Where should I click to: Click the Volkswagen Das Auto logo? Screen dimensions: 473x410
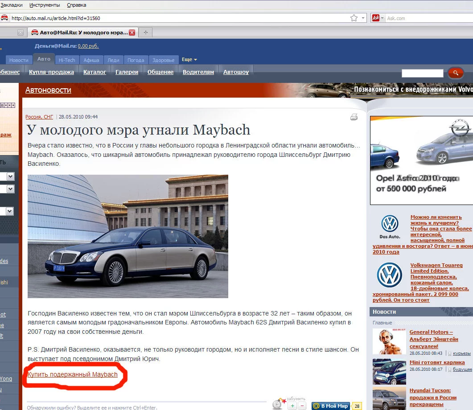390,227
